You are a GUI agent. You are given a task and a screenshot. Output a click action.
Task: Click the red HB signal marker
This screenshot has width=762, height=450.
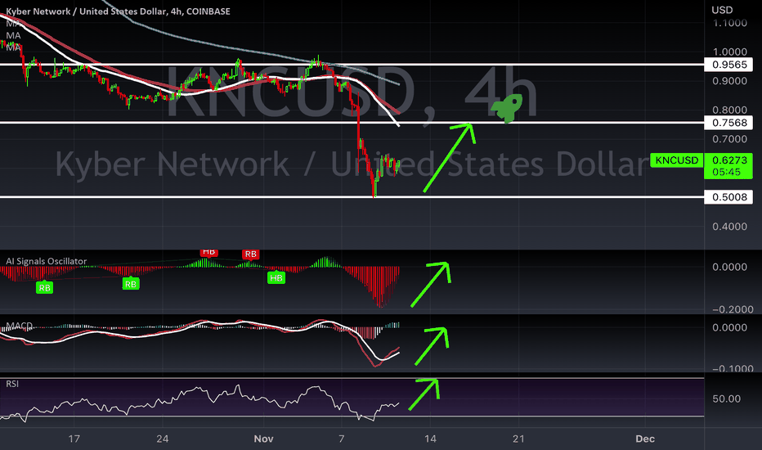(x=209, y=252)
